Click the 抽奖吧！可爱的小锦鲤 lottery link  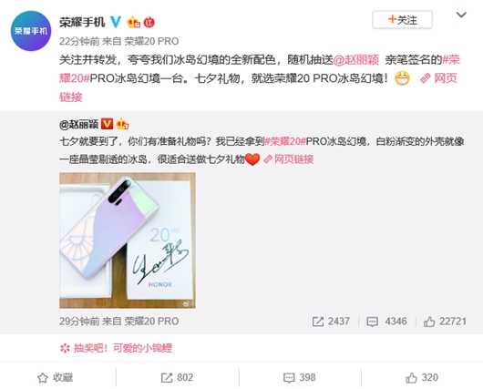[116, 348]
